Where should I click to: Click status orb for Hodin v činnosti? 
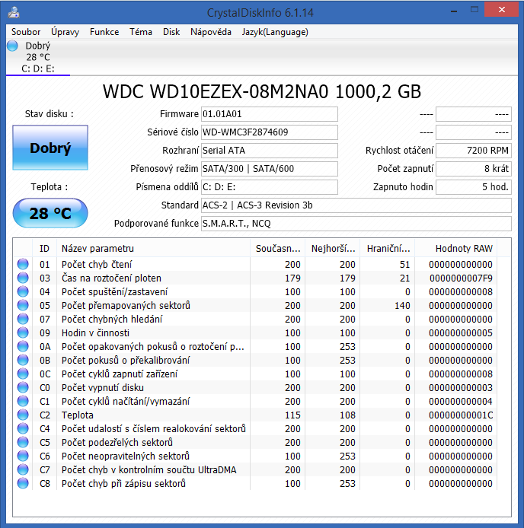tap(23, 333)
